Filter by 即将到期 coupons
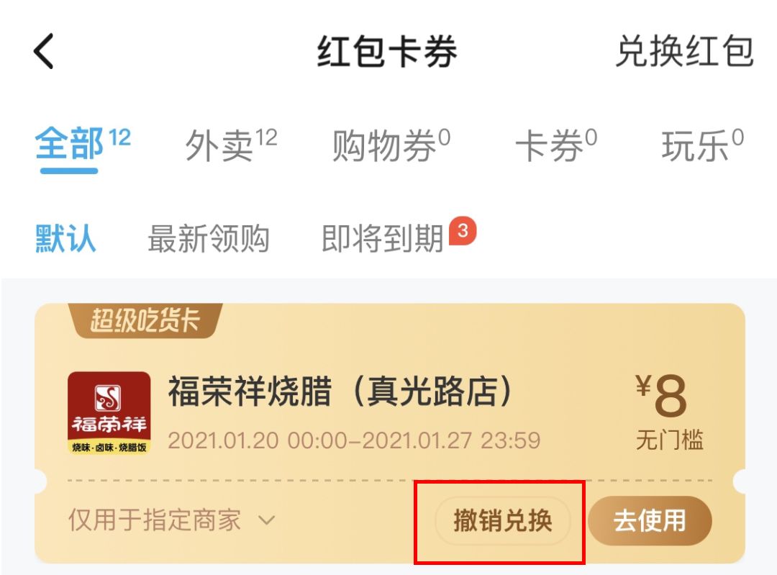777x575 pixels. 382,238
